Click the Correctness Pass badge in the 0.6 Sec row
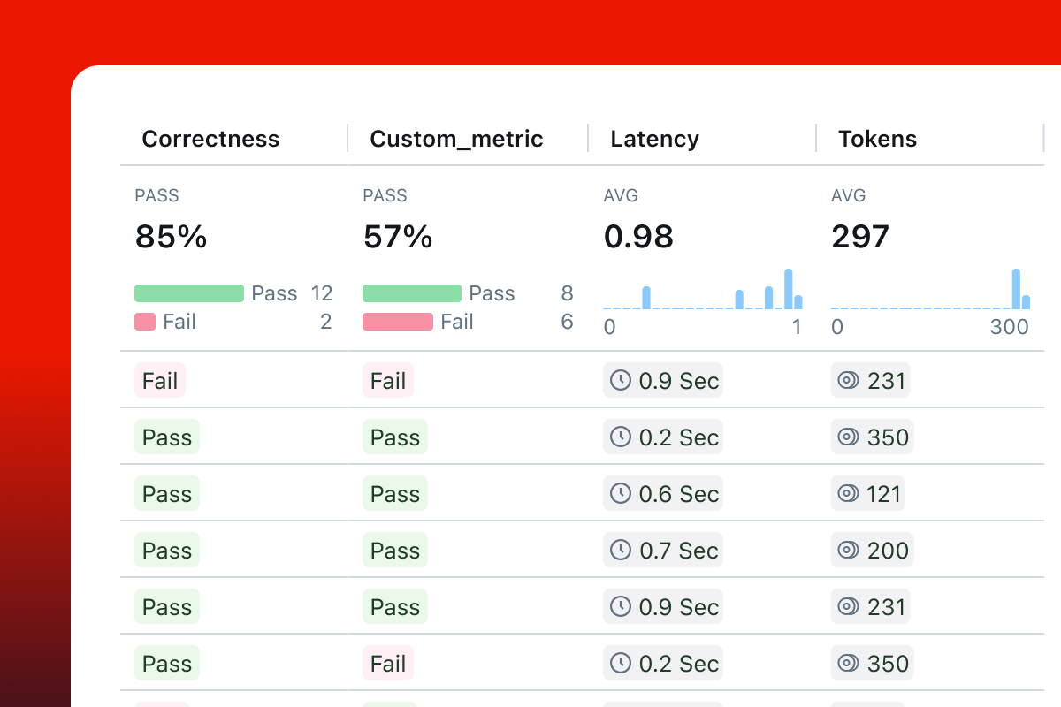Screen dimensions: 1061x707 click(x=167, y=494)
